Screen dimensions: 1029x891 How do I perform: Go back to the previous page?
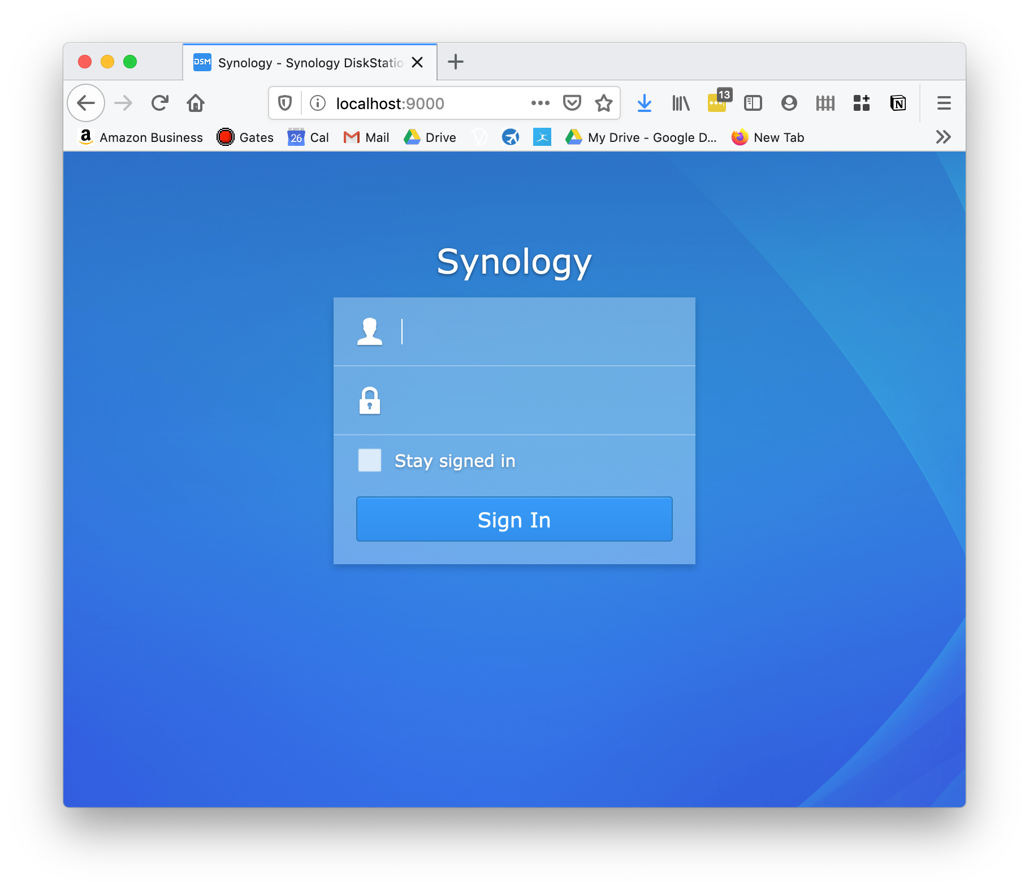click(86, 103)
